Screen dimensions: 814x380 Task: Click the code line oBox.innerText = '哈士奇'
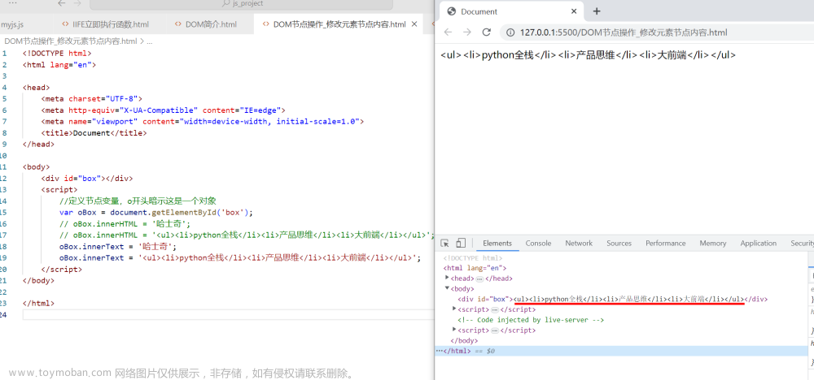(x=118, y=246)
